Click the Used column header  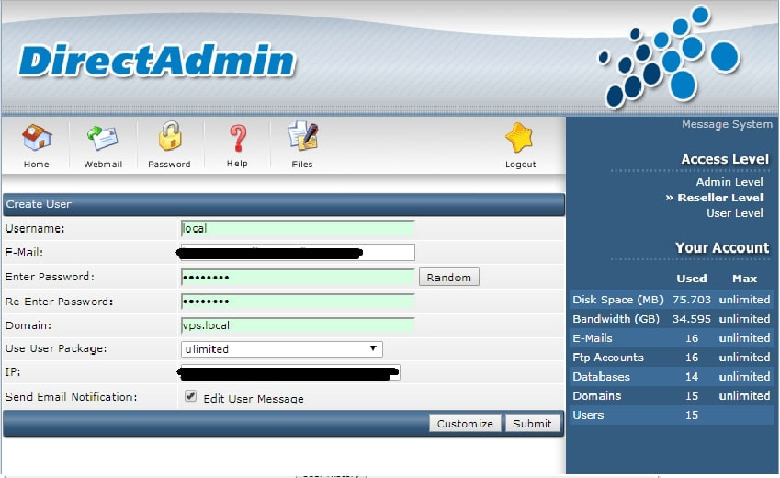point(692,279)
